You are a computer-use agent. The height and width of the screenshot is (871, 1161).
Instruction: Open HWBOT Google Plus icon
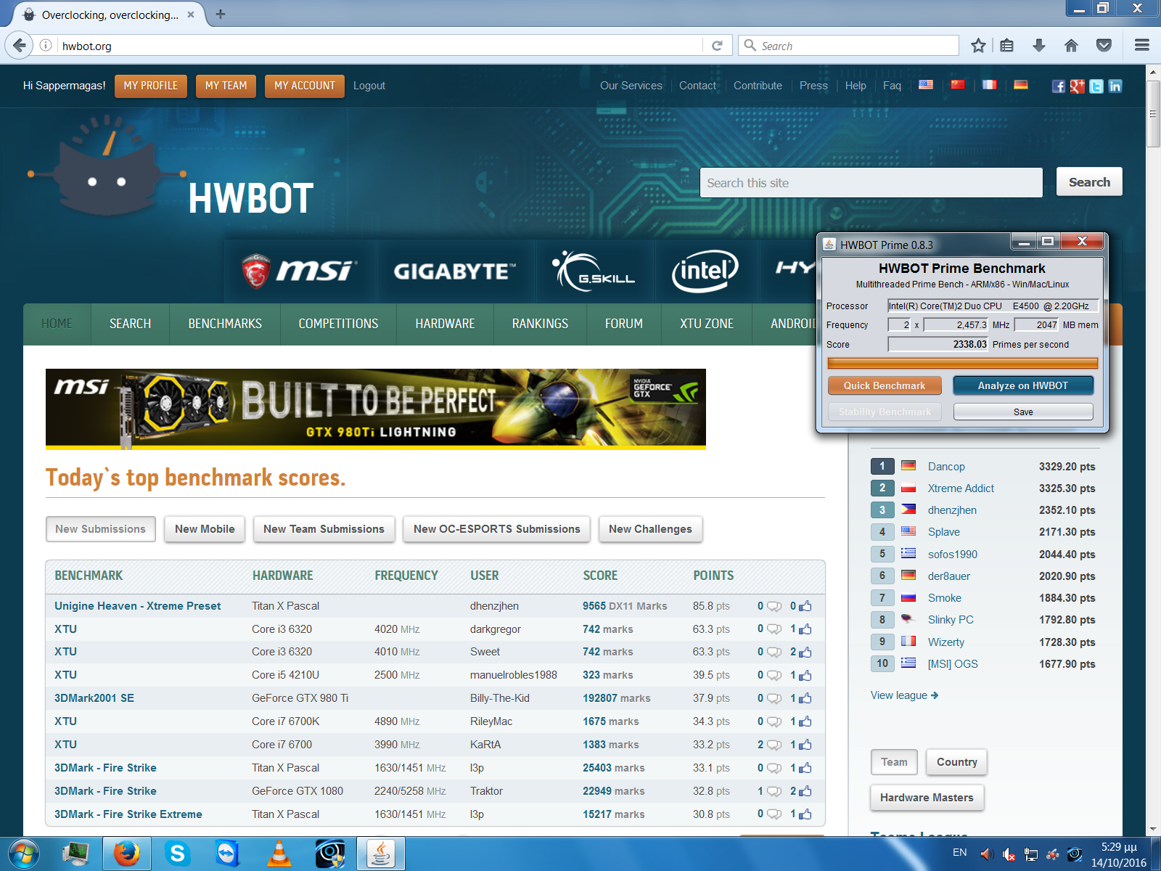[x=1078, y=86]
